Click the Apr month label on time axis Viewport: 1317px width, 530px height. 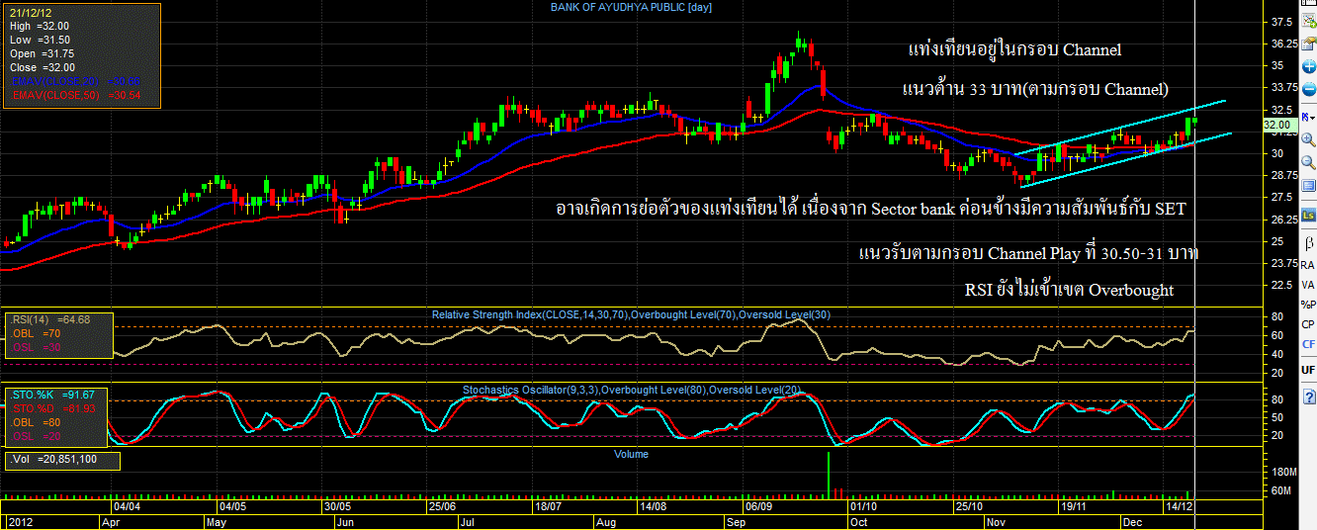click(110, 520)
